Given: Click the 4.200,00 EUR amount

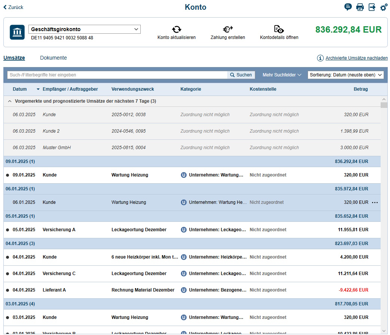Looking at the screenshot, I should [x=354, y=257].
